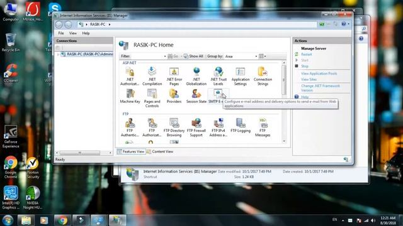Screen dimensions: 403x226
Task: Open the Computer desktop icon
Action: coord(11,12)
